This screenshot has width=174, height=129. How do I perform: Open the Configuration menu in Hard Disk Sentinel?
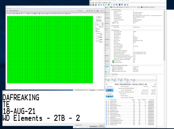105,3
